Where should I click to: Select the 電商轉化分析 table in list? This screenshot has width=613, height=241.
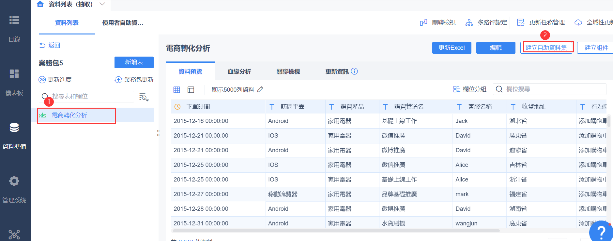click(69, 115)
